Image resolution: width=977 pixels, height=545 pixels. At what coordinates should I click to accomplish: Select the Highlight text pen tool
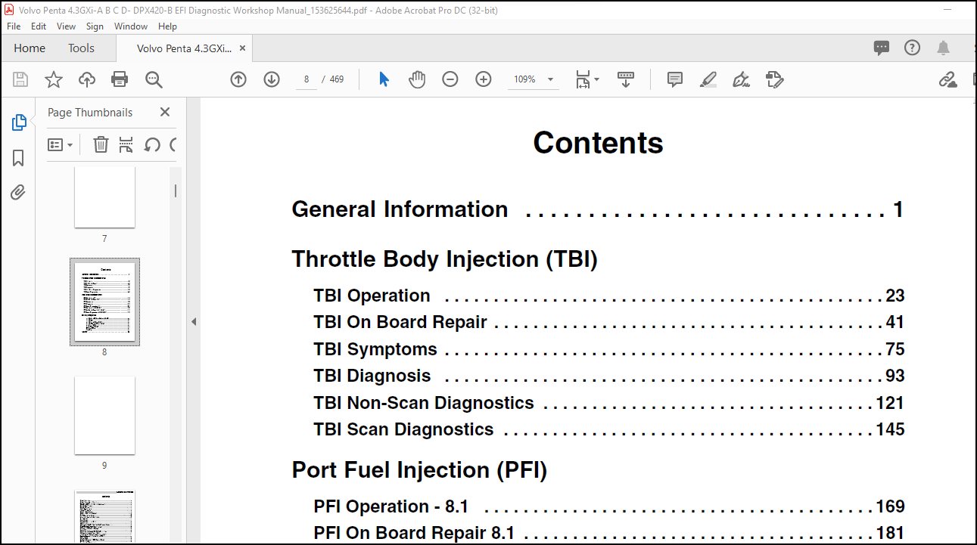[708, 79]
